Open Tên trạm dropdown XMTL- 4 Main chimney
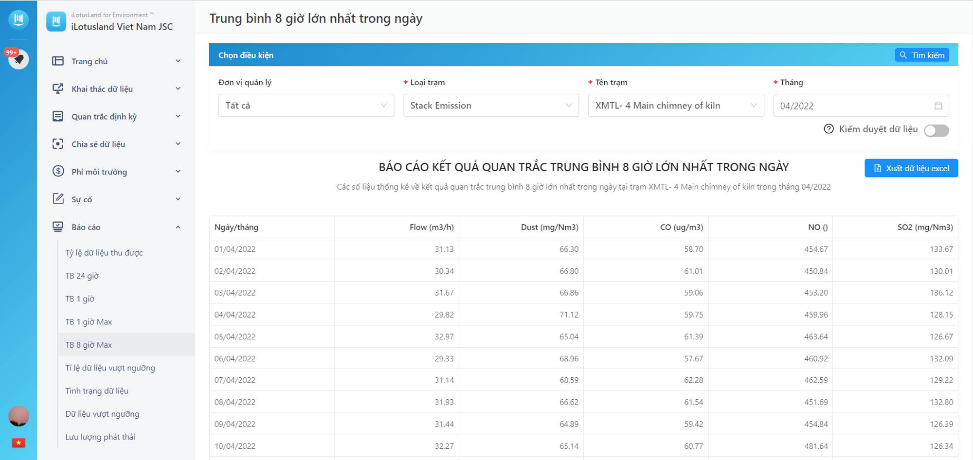Image resolution: width=973 pixels, height=460 pixels. coord(676,106)
